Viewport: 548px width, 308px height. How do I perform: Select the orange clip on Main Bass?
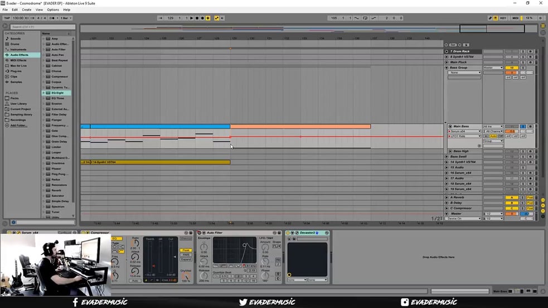coord(300,127)
